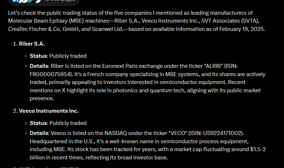Click the ISIN code FR0000075954
This screenshot has width=284, height=168.
click(50, 74)
